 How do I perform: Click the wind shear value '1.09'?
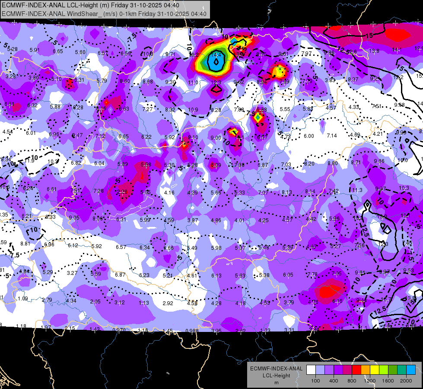23,299
